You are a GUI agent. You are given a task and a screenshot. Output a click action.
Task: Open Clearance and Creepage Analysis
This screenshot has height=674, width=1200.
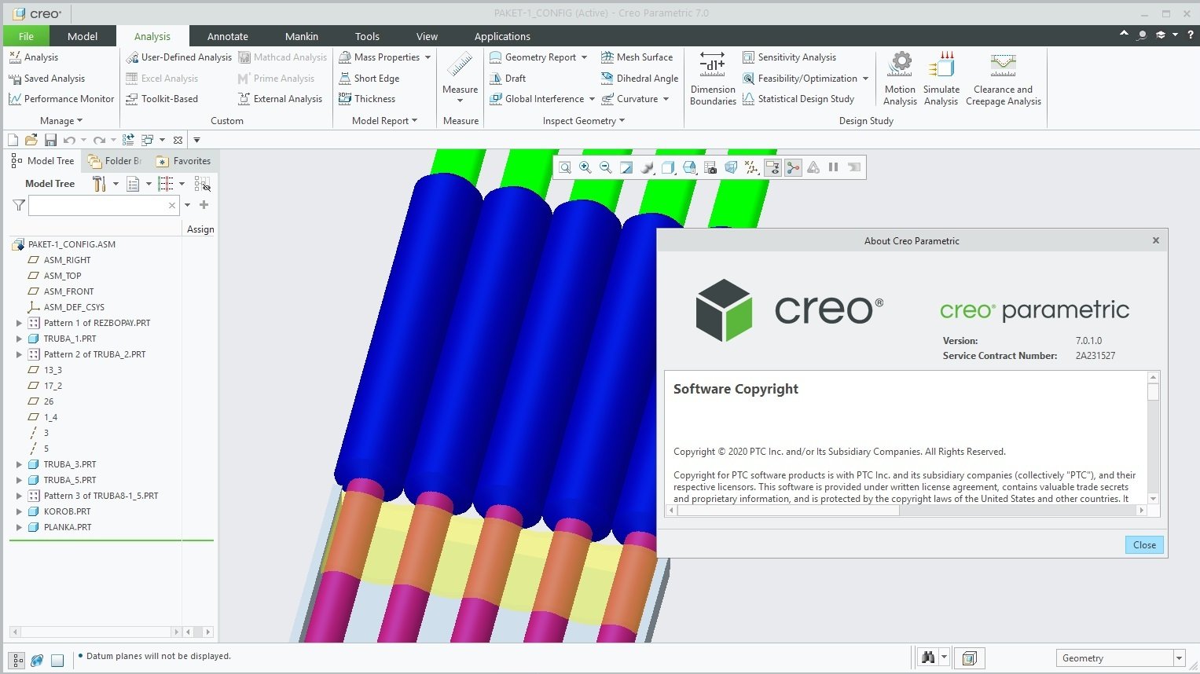1004,79
